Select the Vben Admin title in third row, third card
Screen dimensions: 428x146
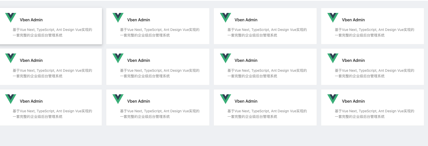[246, 101]
